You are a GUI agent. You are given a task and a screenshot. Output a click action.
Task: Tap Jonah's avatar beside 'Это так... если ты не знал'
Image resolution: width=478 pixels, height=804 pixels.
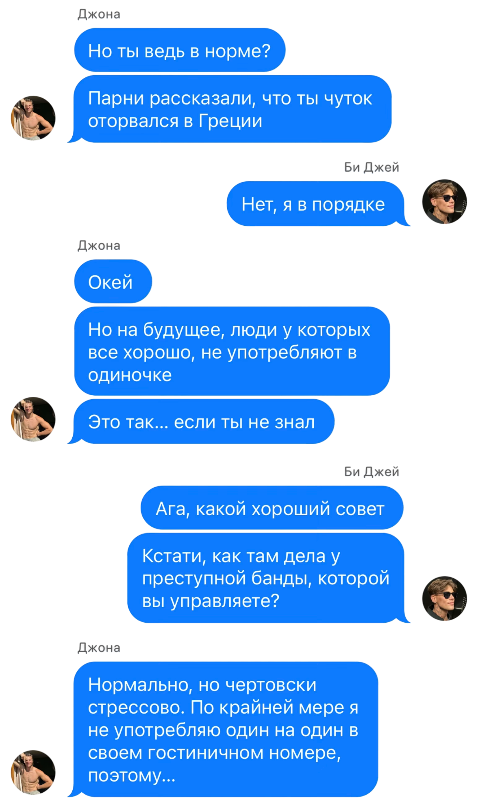coord(33,419)
